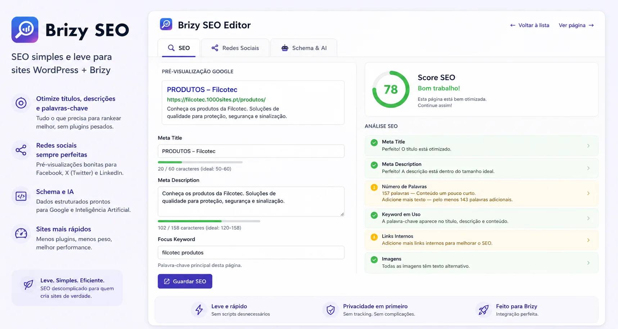
Task: Click 'Sem scripts desnecessários' footer text
Action: 240,314
